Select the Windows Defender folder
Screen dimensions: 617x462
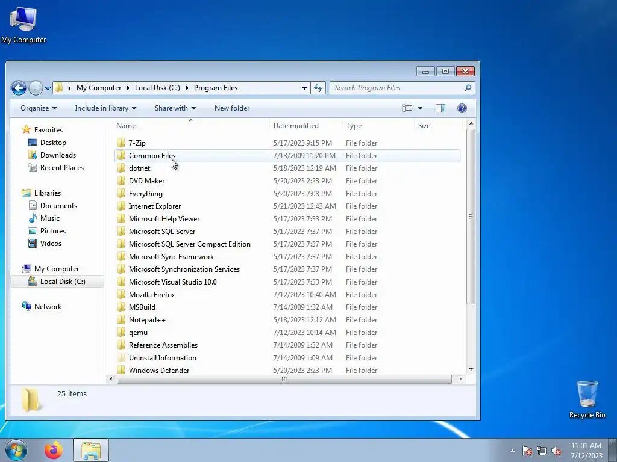click(x=159, y=370)
